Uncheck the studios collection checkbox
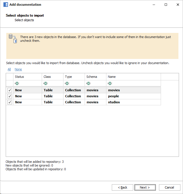This screenshot has width=183, height=194. 9,102
